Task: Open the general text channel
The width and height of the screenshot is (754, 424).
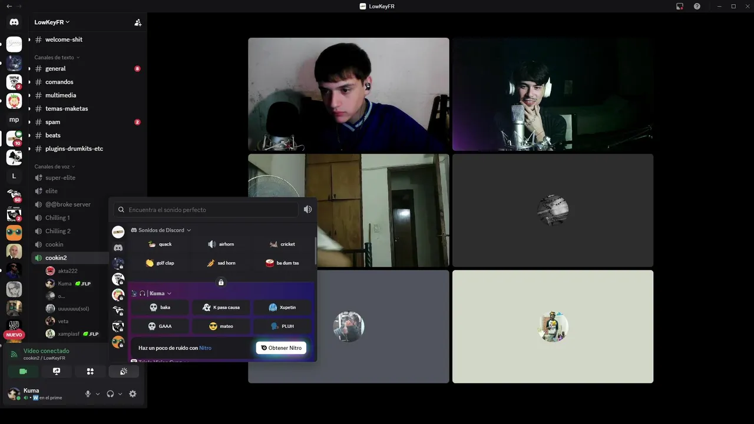Action: (55, 69)
